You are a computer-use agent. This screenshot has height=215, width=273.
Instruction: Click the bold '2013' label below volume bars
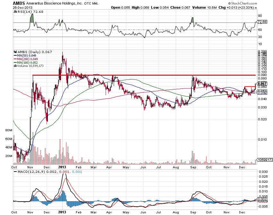pos(62,167)
